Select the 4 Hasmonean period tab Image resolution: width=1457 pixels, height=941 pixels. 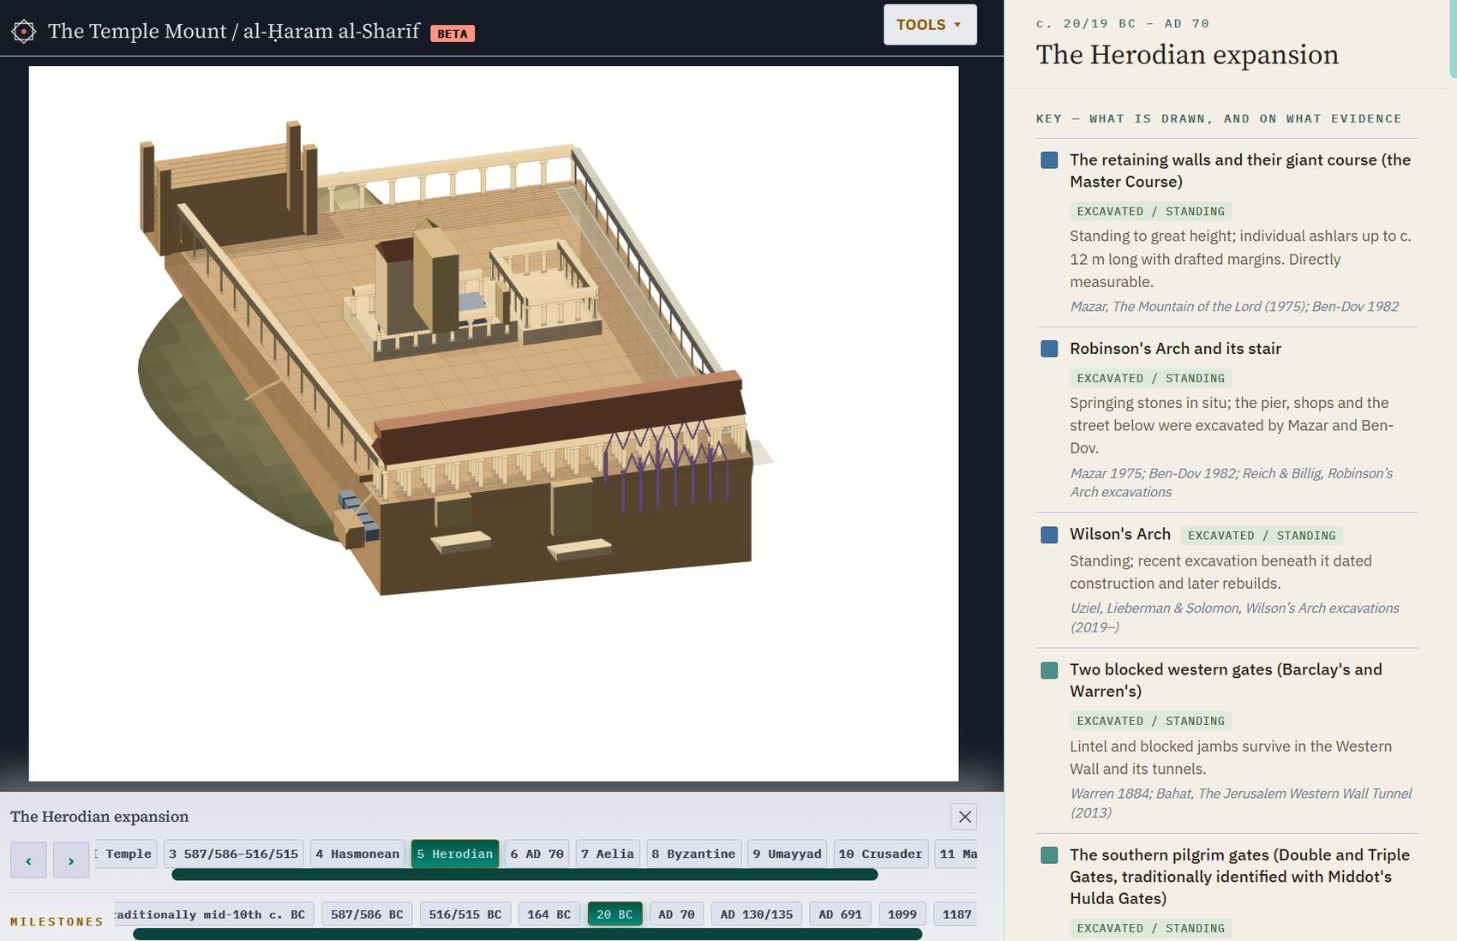tap(357, 854)
